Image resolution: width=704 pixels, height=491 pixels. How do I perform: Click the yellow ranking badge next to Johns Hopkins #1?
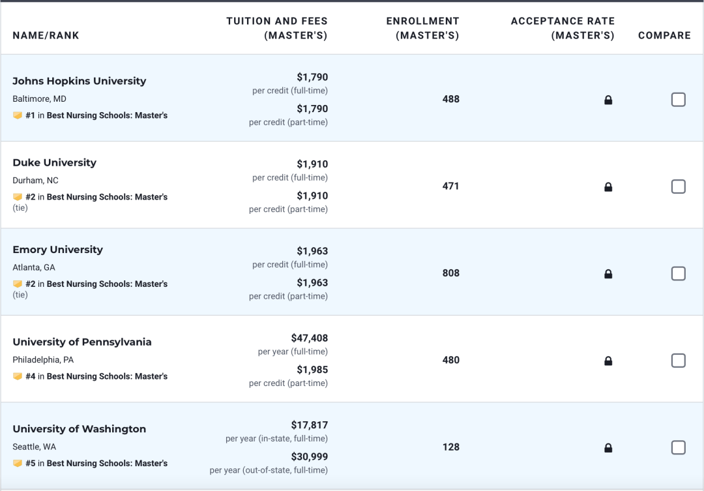[18, 115]
